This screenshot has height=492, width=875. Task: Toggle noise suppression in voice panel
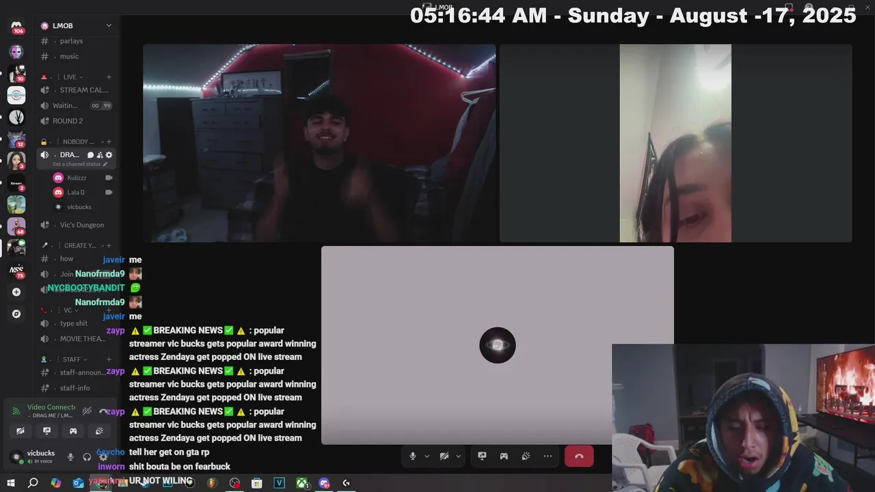click(x=87, y=411)
